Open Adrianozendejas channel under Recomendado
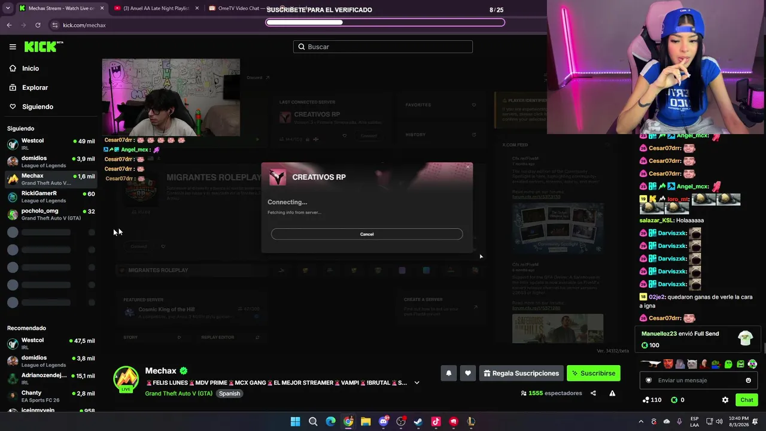Viewport: 766px width, 431px height. coord(51,378)
